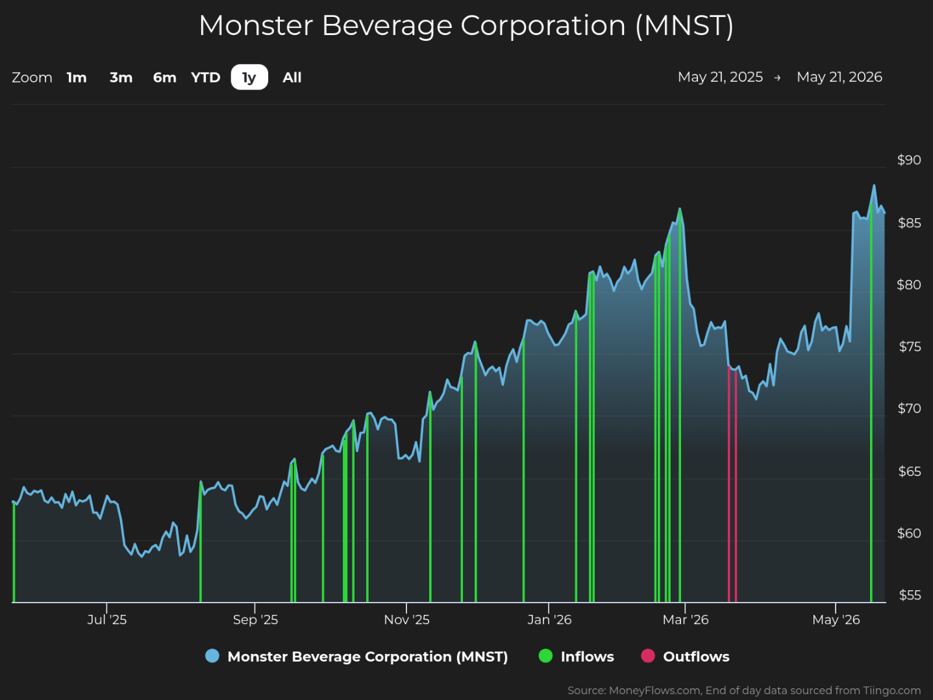Click the $60 price axis label
The height and width of the screenshot is (700, 933).
909,533
